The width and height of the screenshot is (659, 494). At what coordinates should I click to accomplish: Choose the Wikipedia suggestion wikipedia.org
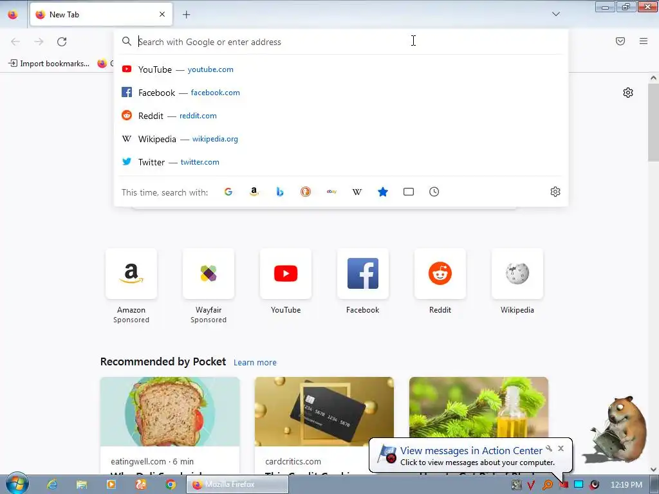click(x=341, y=139)
